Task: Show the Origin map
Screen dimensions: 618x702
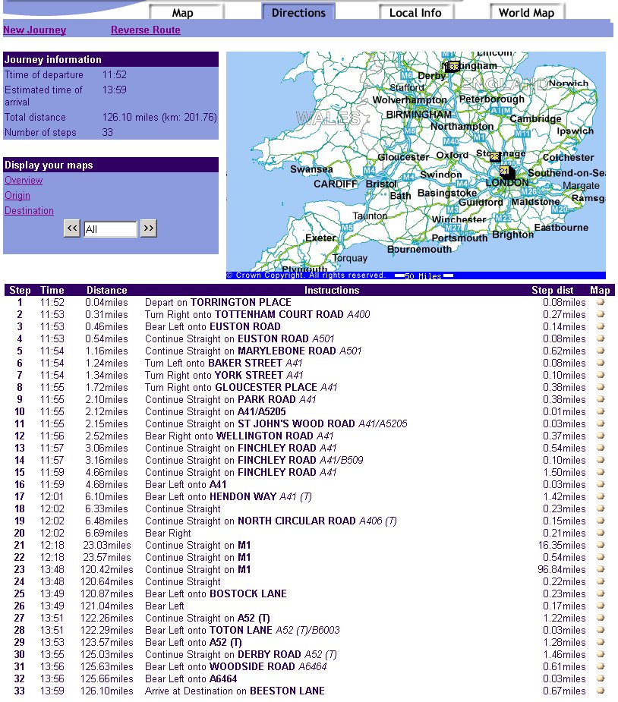Action: click(x=17, y=195)
